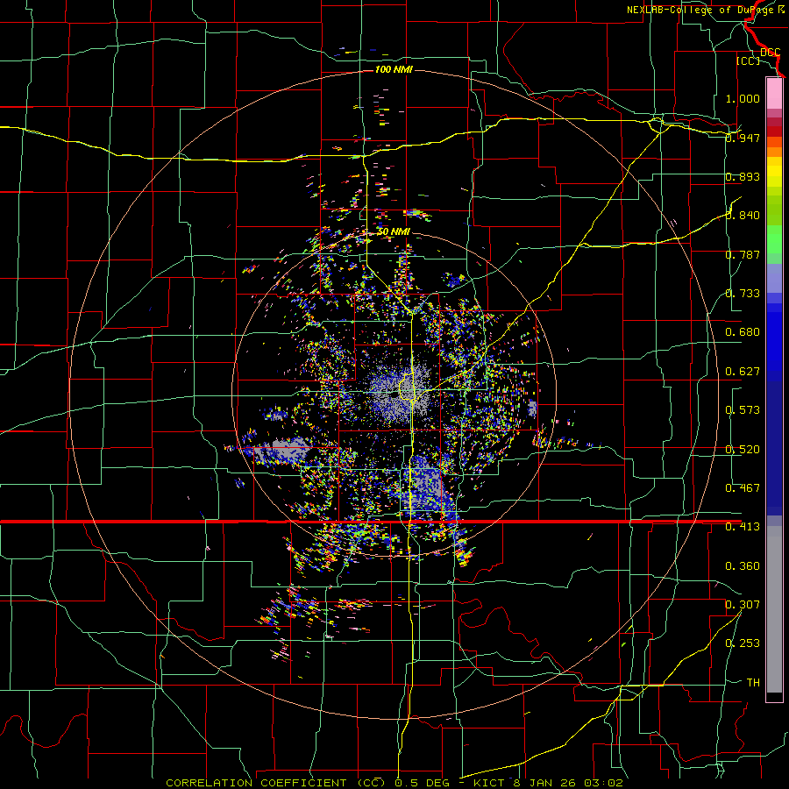This screenshot has height=789, width=789.
Task: Click the KICT station identifier in the caption
Action: click(487, 783)
